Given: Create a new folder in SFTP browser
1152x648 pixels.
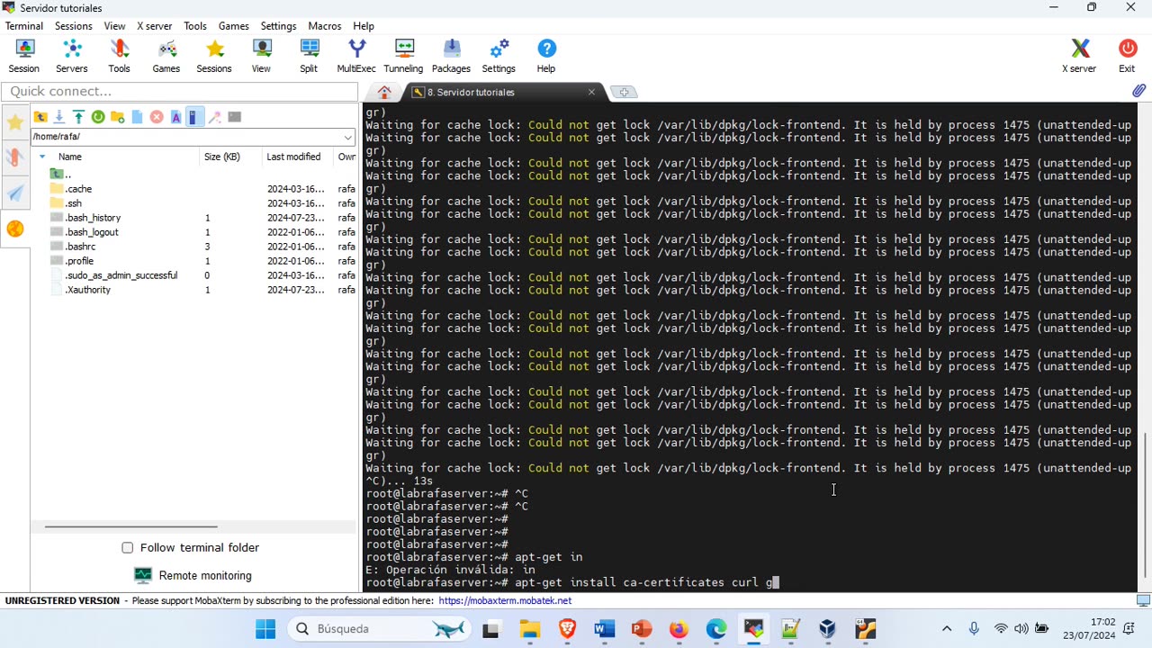Looking at the screenshot, I should tap(118, 117).
